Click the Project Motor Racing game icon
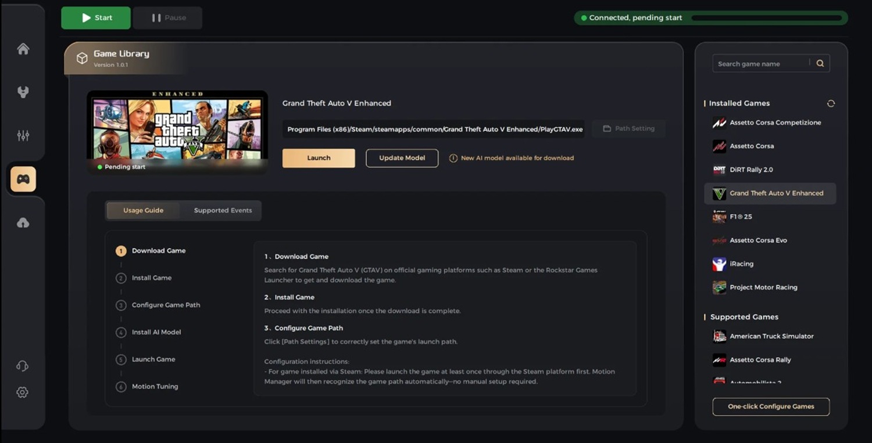Viewport: 872px width, 443px height. coord(719,287)
